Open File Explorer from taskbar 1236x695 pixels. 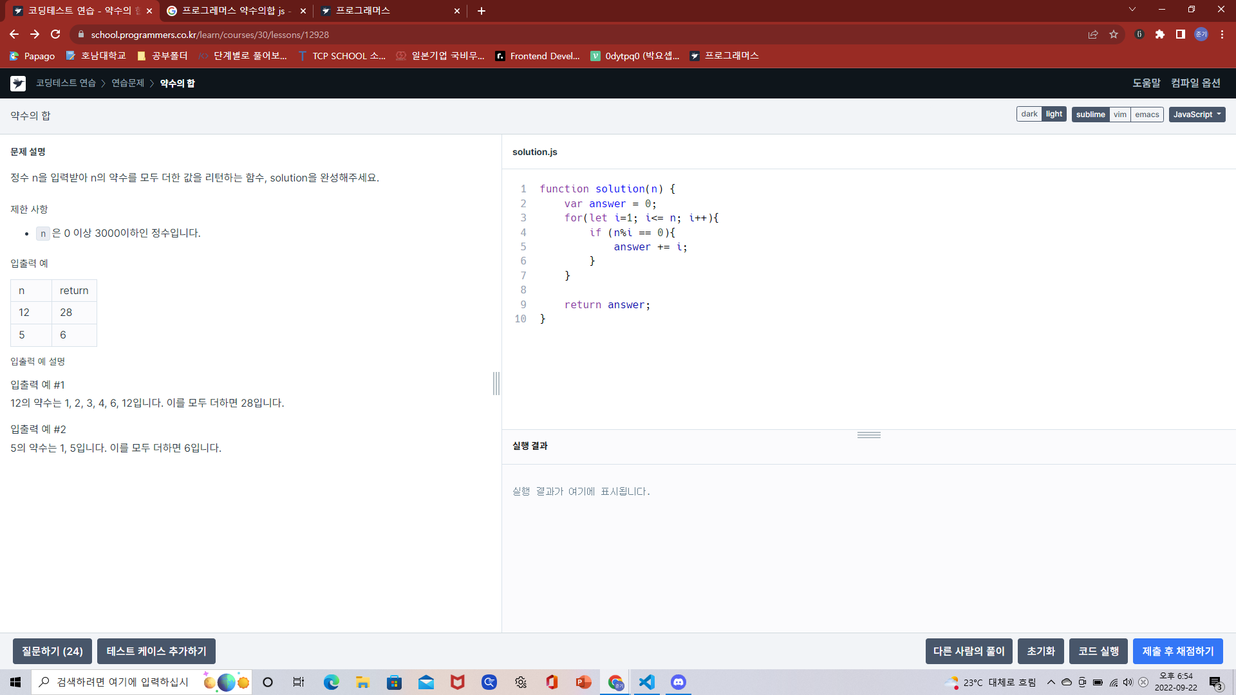coord(362,682)
